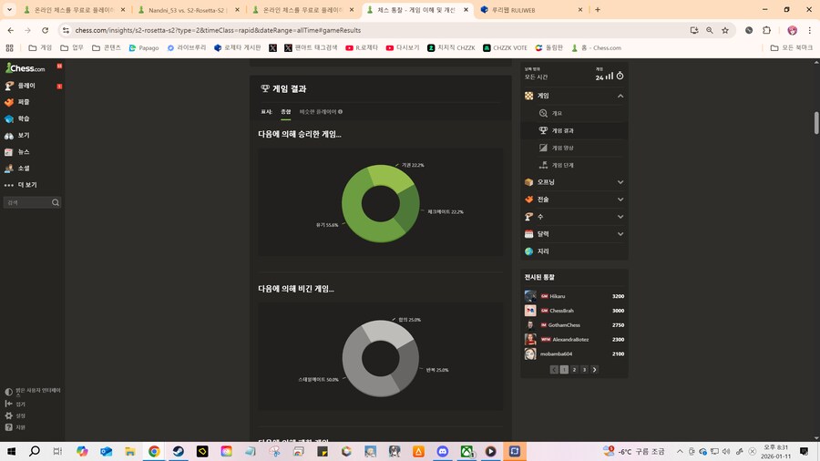Image resolution: width=820 pixels, height=461 pixels.
Task: Open the Windows Start menu
Action: [x=11, y=451]
